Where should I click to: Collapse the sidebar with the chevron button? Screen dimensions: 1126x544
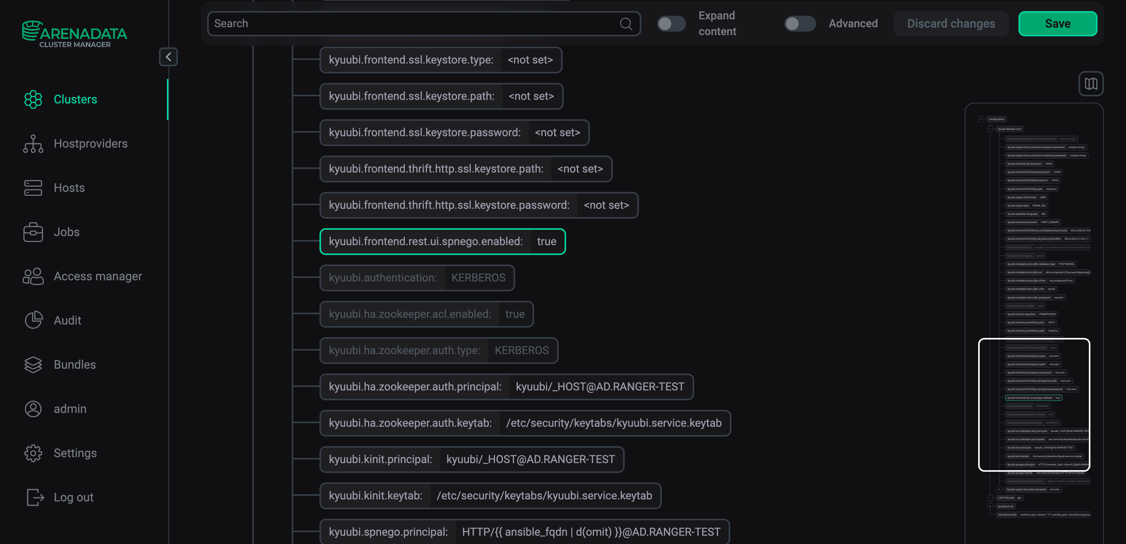[168, 57]
